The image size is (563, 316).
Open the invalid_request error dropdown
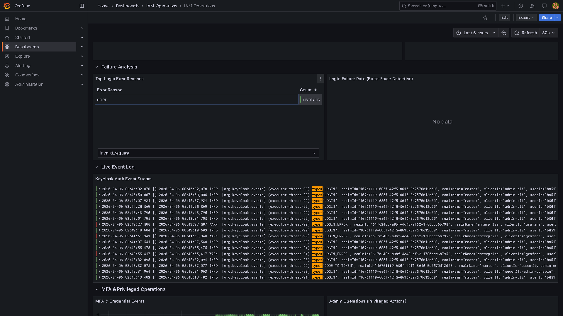coord(208,153)
